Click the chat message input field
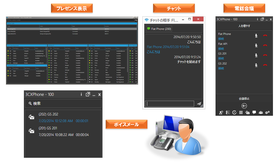 (169, 104)
